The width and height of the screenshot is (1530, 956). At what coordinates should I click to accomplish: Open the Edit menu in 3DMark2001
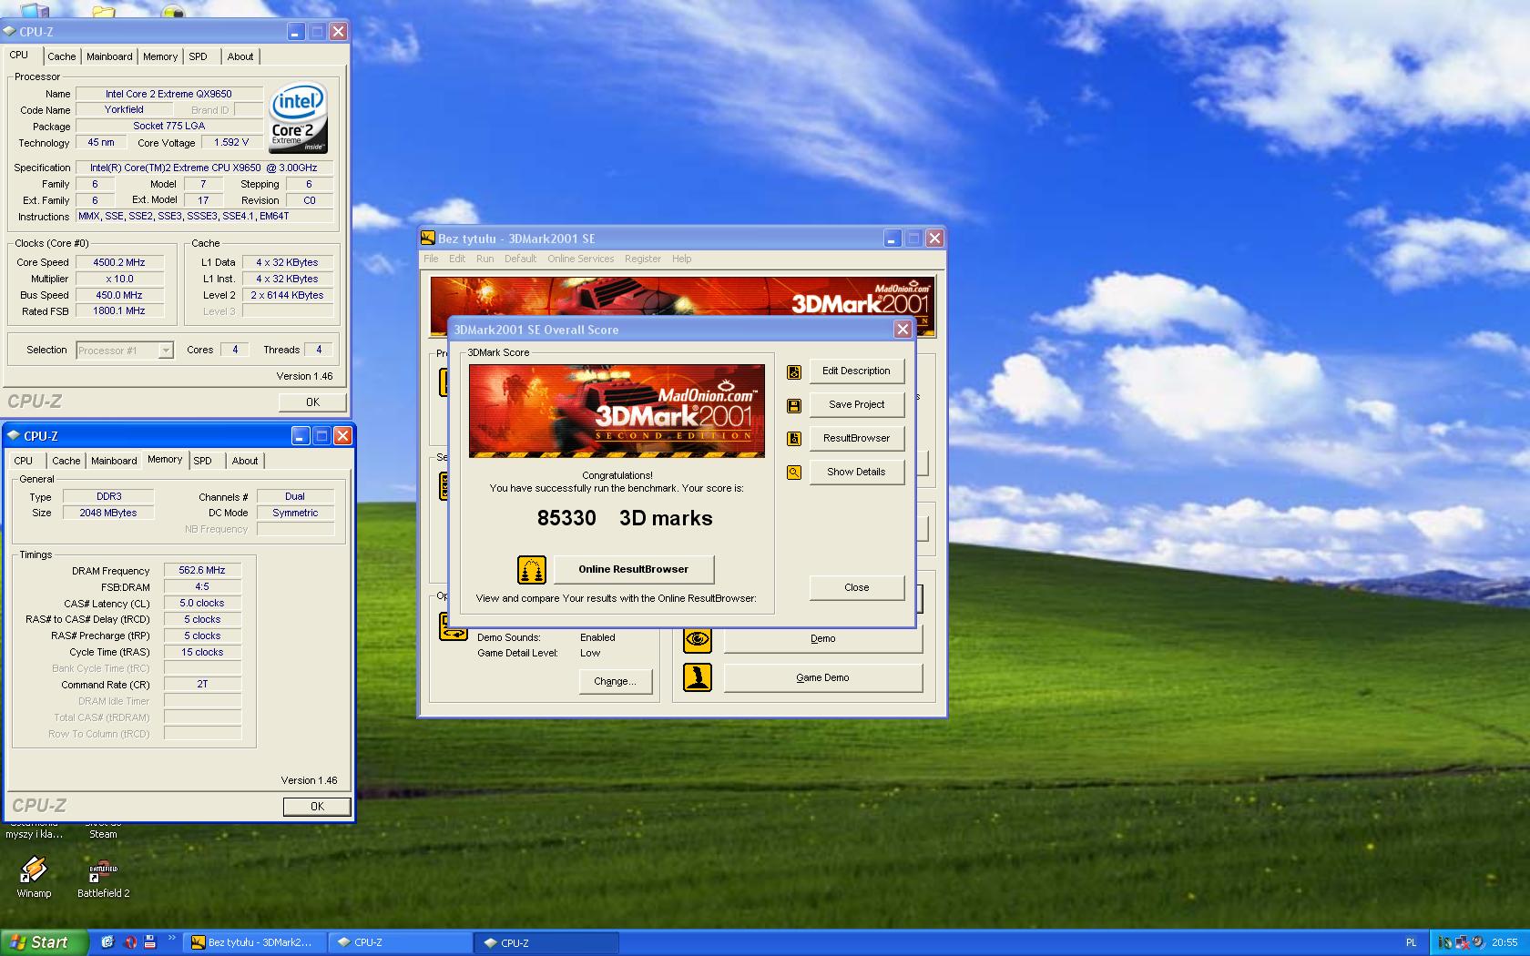coord(457,259)
